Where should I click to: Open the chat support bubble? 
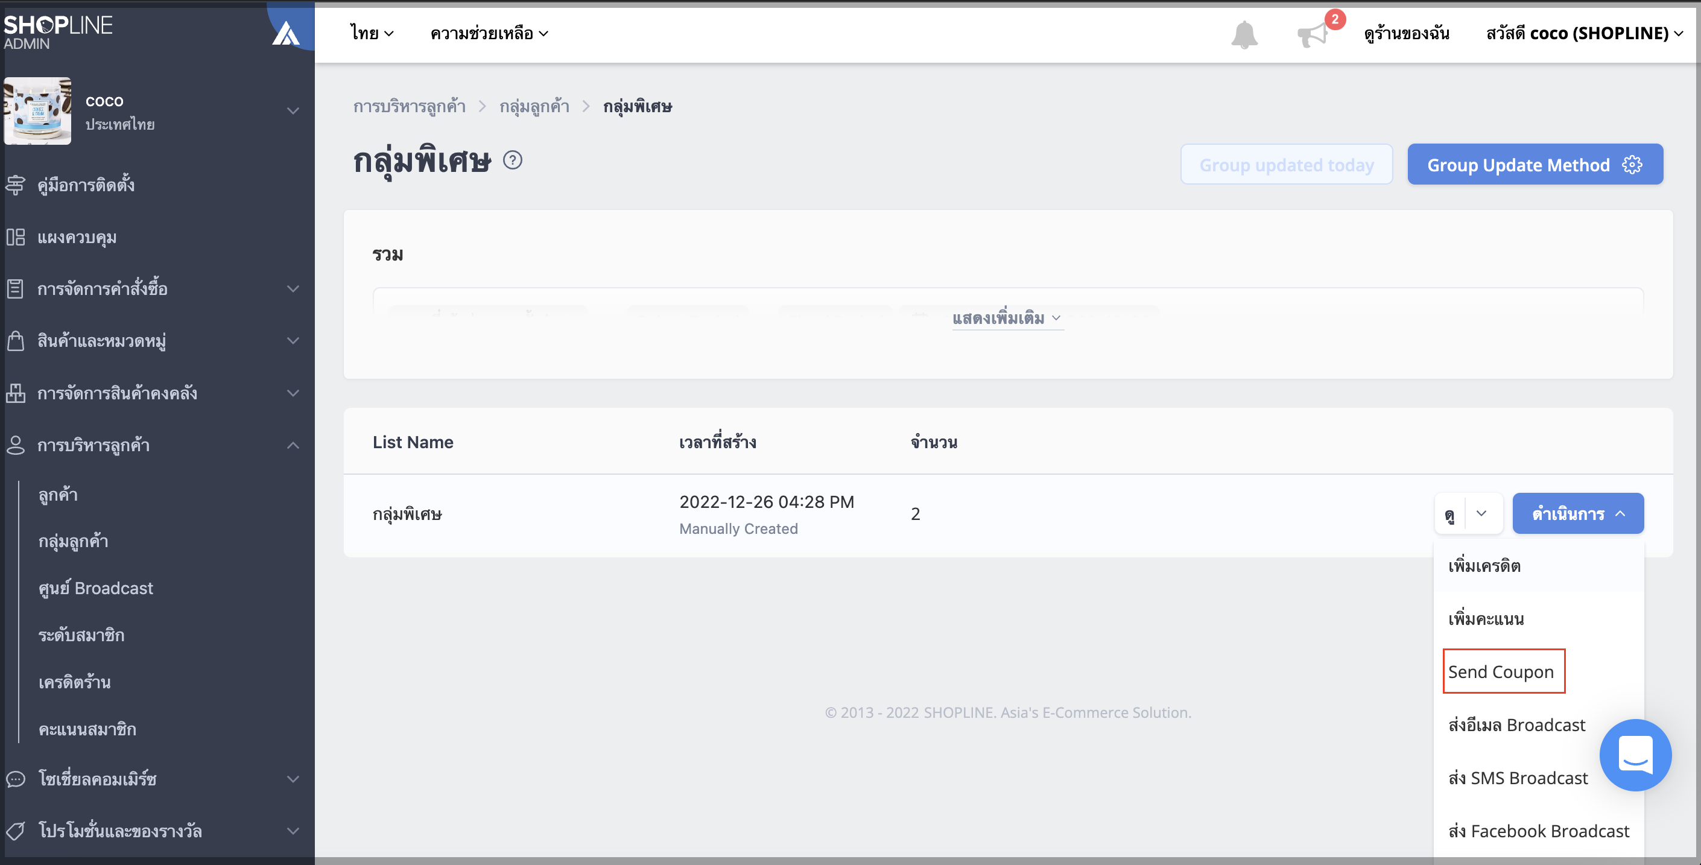click(1635, 755)
